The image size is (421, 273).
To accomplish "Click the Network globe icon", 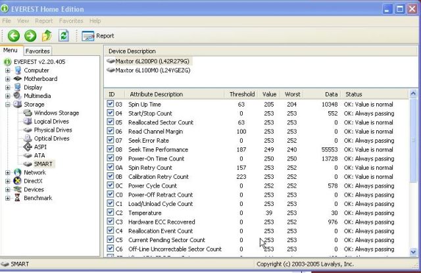I will (18, 172).
